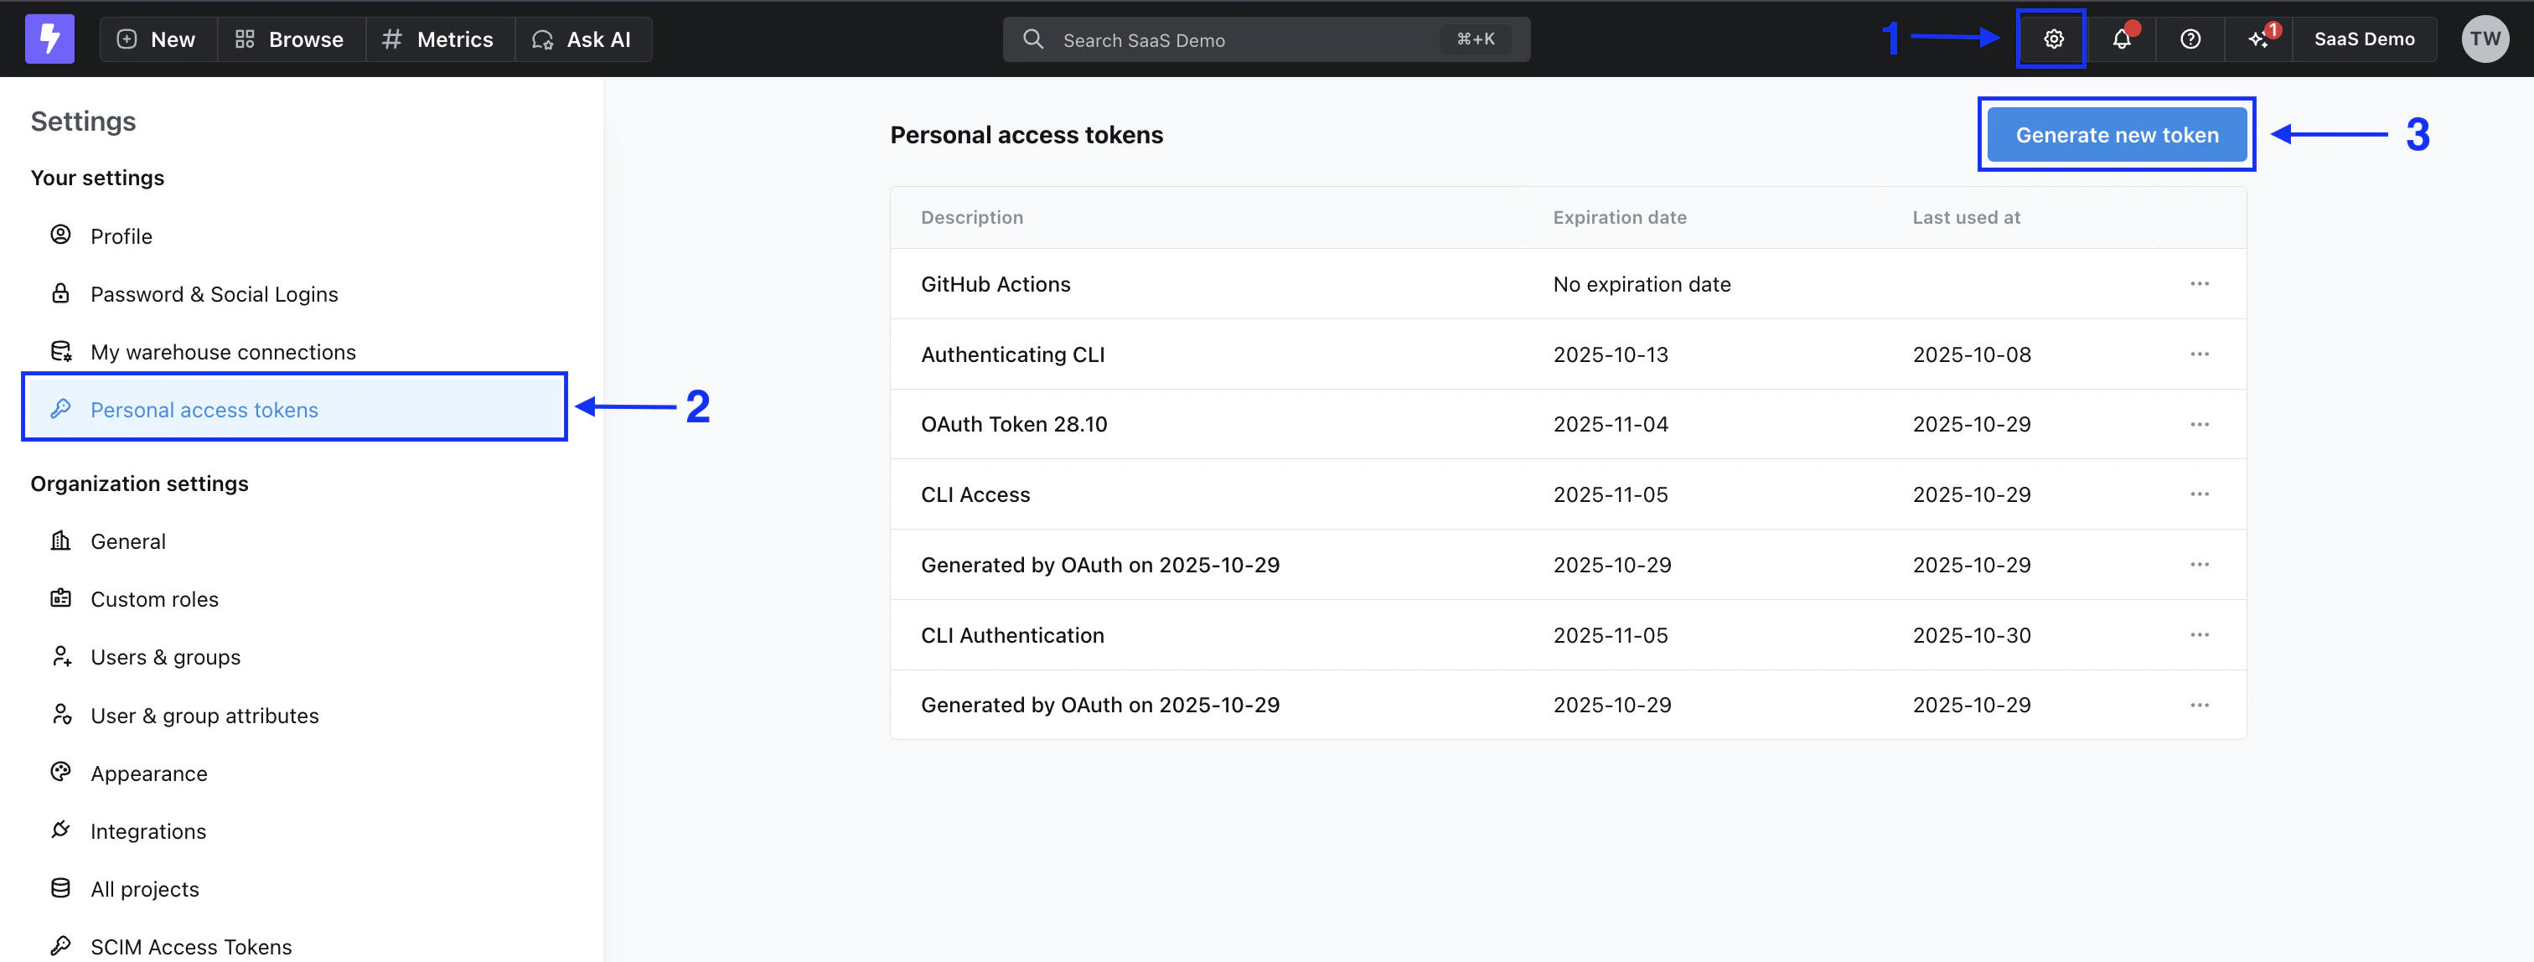This screenshot has width=2534, height=962.
Task: Click Generate new token button
Action: 2116,135
